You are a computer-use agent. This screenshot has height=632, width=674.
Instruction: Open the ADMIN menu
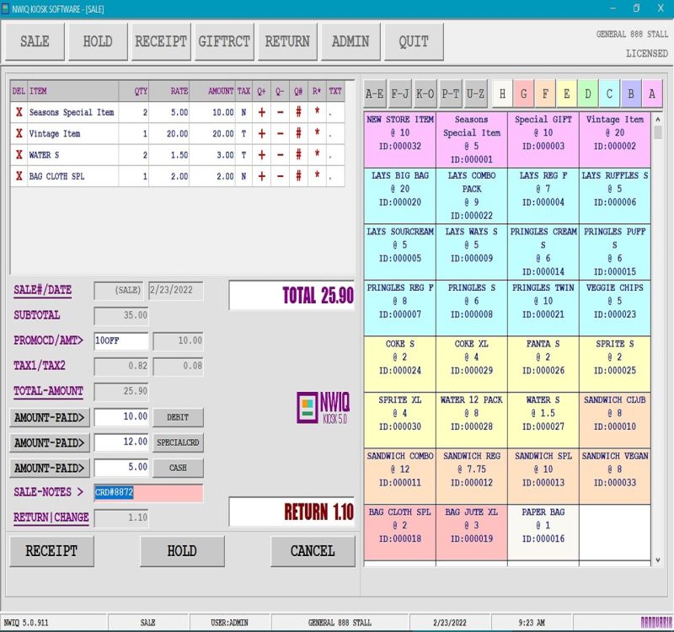pos(350,41)
